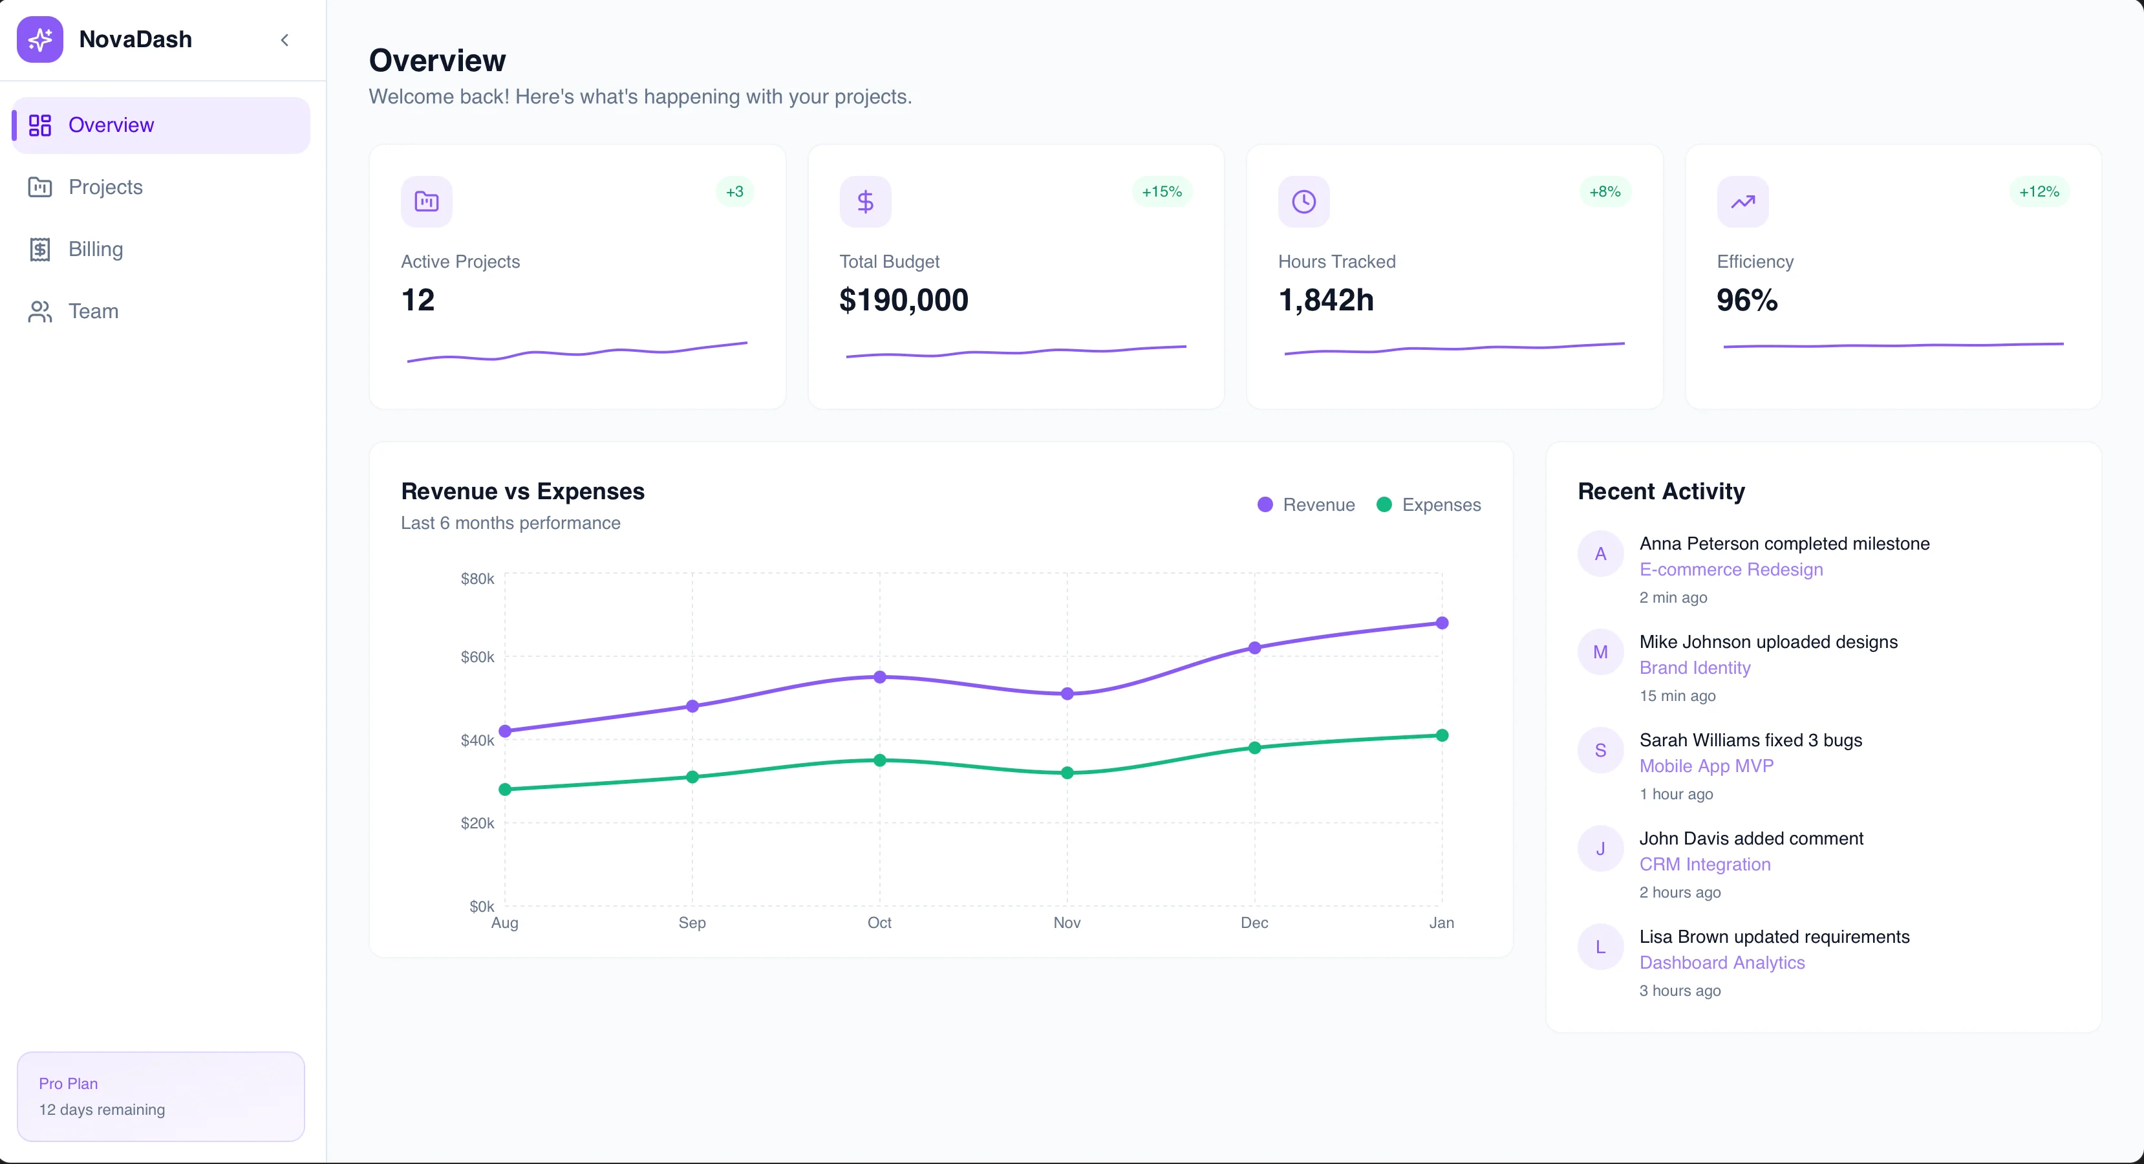Click the Active Projects folder icon
Image resolution: width=2144 pixels, height=1164 pixels.
[425, 200]
